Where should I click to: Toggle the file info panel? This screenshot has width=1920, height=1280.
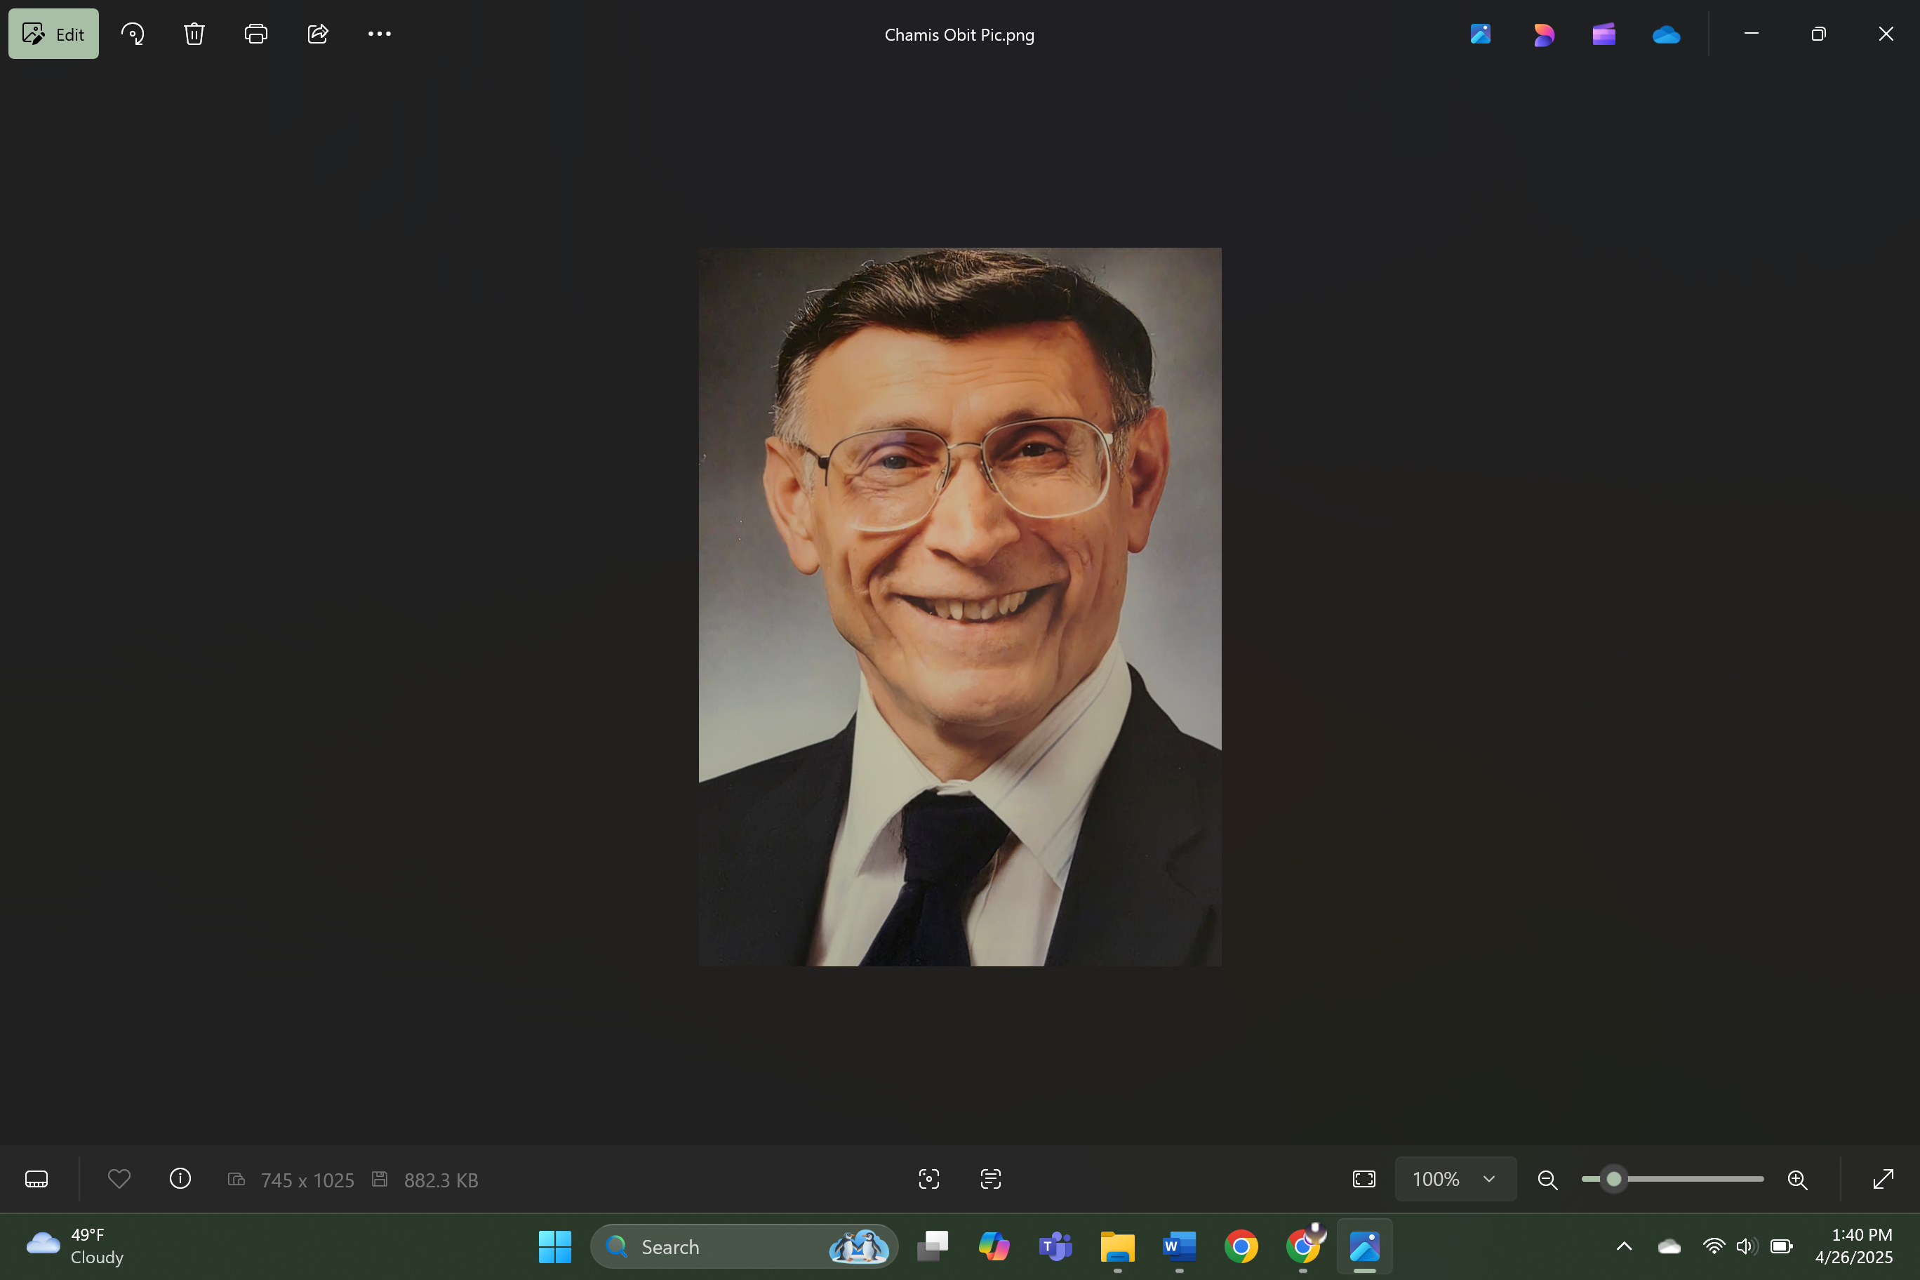(x=180, y=1180)
